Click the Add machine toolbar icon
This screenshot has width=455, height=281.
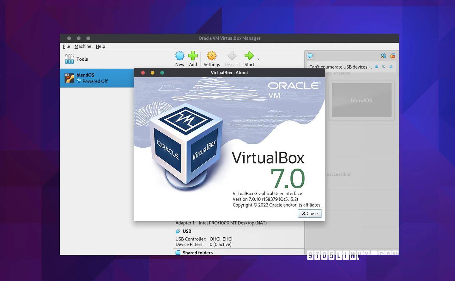pyautogui.click(x=193, y=56)
